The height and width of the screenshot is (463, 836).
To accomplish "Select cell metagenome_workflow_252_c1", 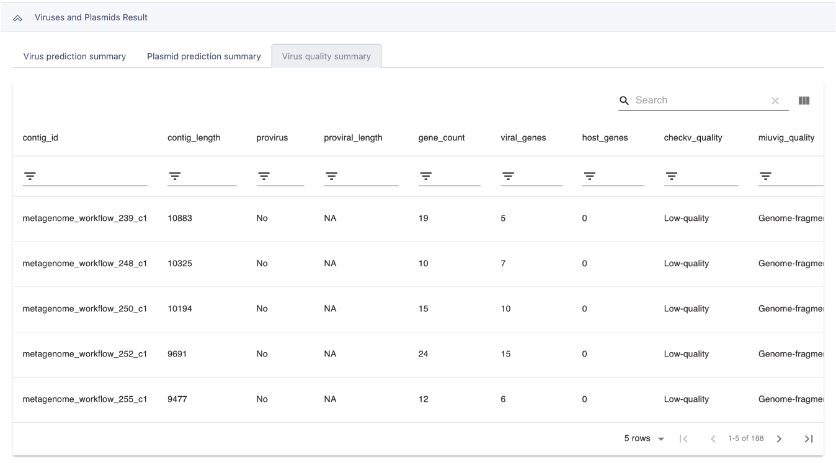I will [84, 354].
